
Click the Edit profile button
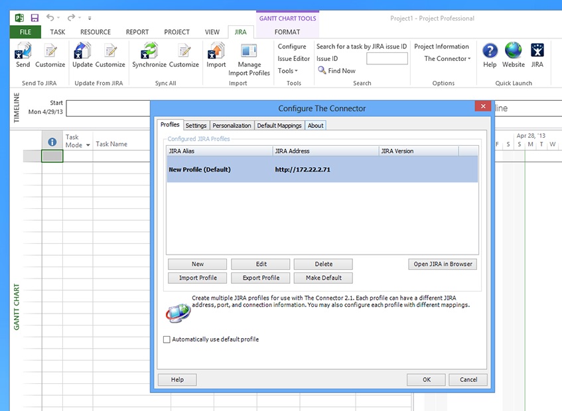point(261,264)
